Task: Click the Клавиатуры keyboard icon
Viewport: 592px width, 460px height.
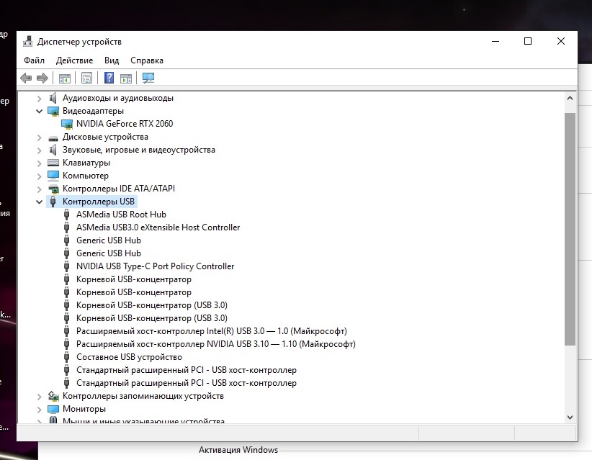Action: (53, 163)
